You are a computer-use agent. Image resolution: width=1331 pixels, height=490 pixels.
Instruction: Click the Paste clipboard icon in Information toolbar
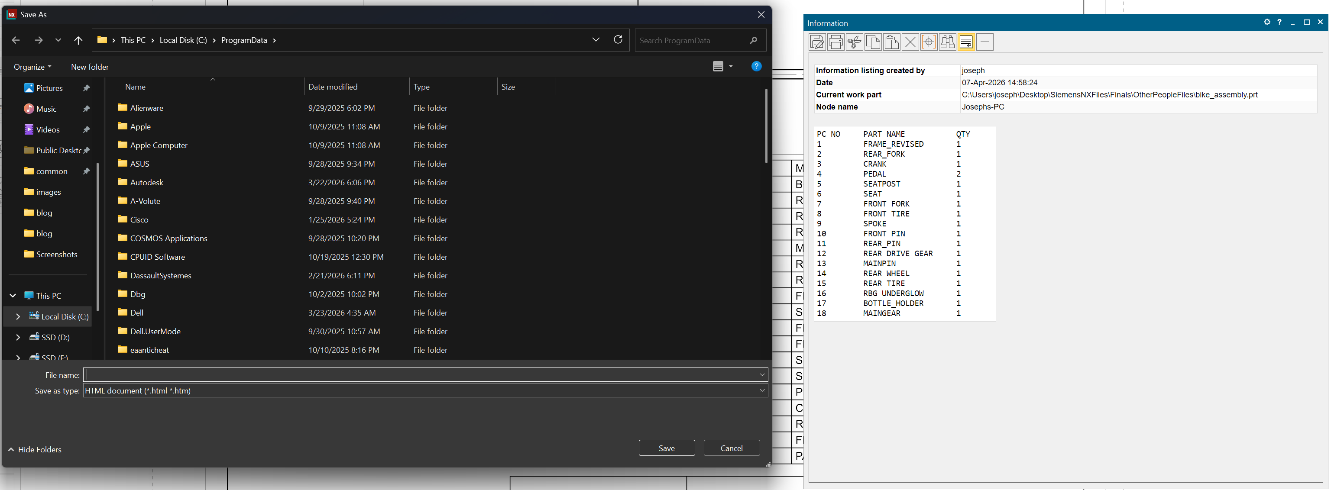(x=892, y=42)
